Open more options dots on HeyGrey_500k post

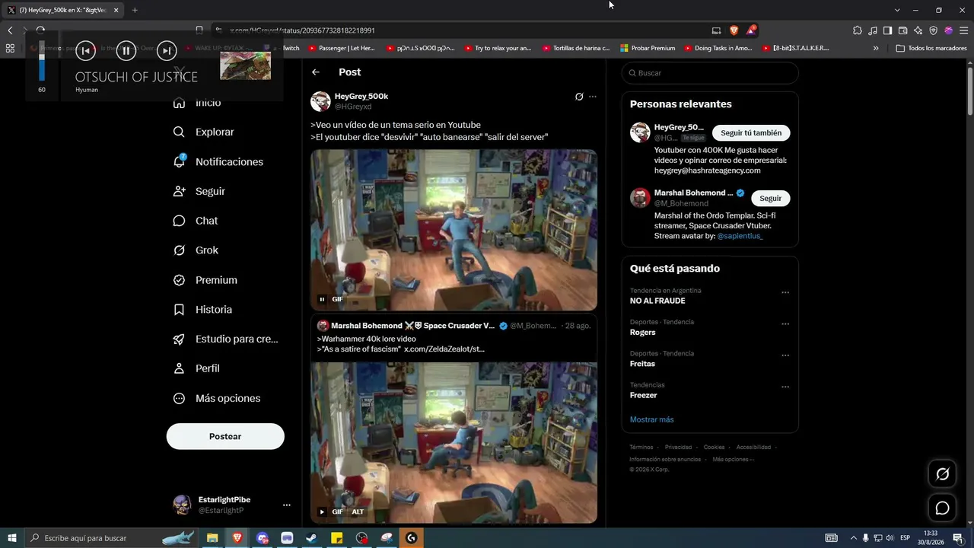click(x=593, y=97)
